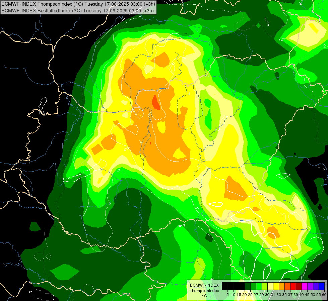
Task: Click the bright green 27–29 legend swatch
Action: pyautogui.click(x=259, y=286)
